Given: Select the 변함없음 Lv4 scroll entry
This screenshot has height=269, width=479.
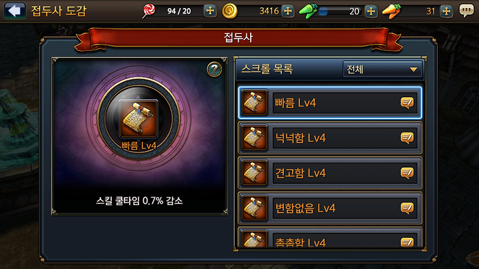Looking at the screenshot, I should pos(330,208).
